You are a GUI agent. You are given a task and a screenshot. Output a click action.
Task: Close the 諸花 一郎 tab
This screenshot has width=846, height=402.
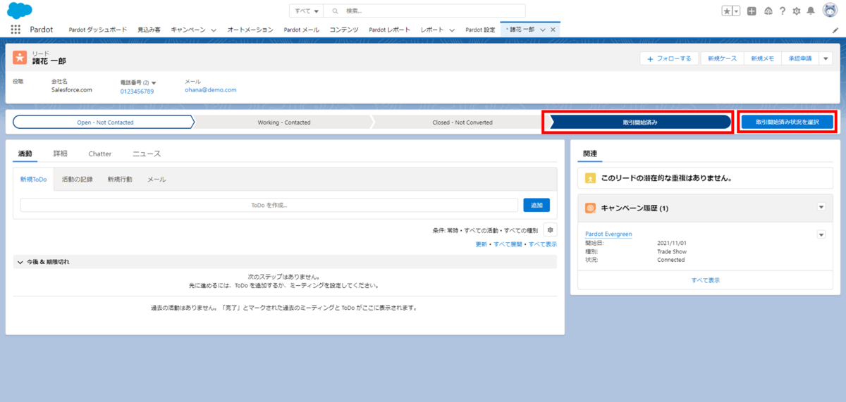coord(553,30)
